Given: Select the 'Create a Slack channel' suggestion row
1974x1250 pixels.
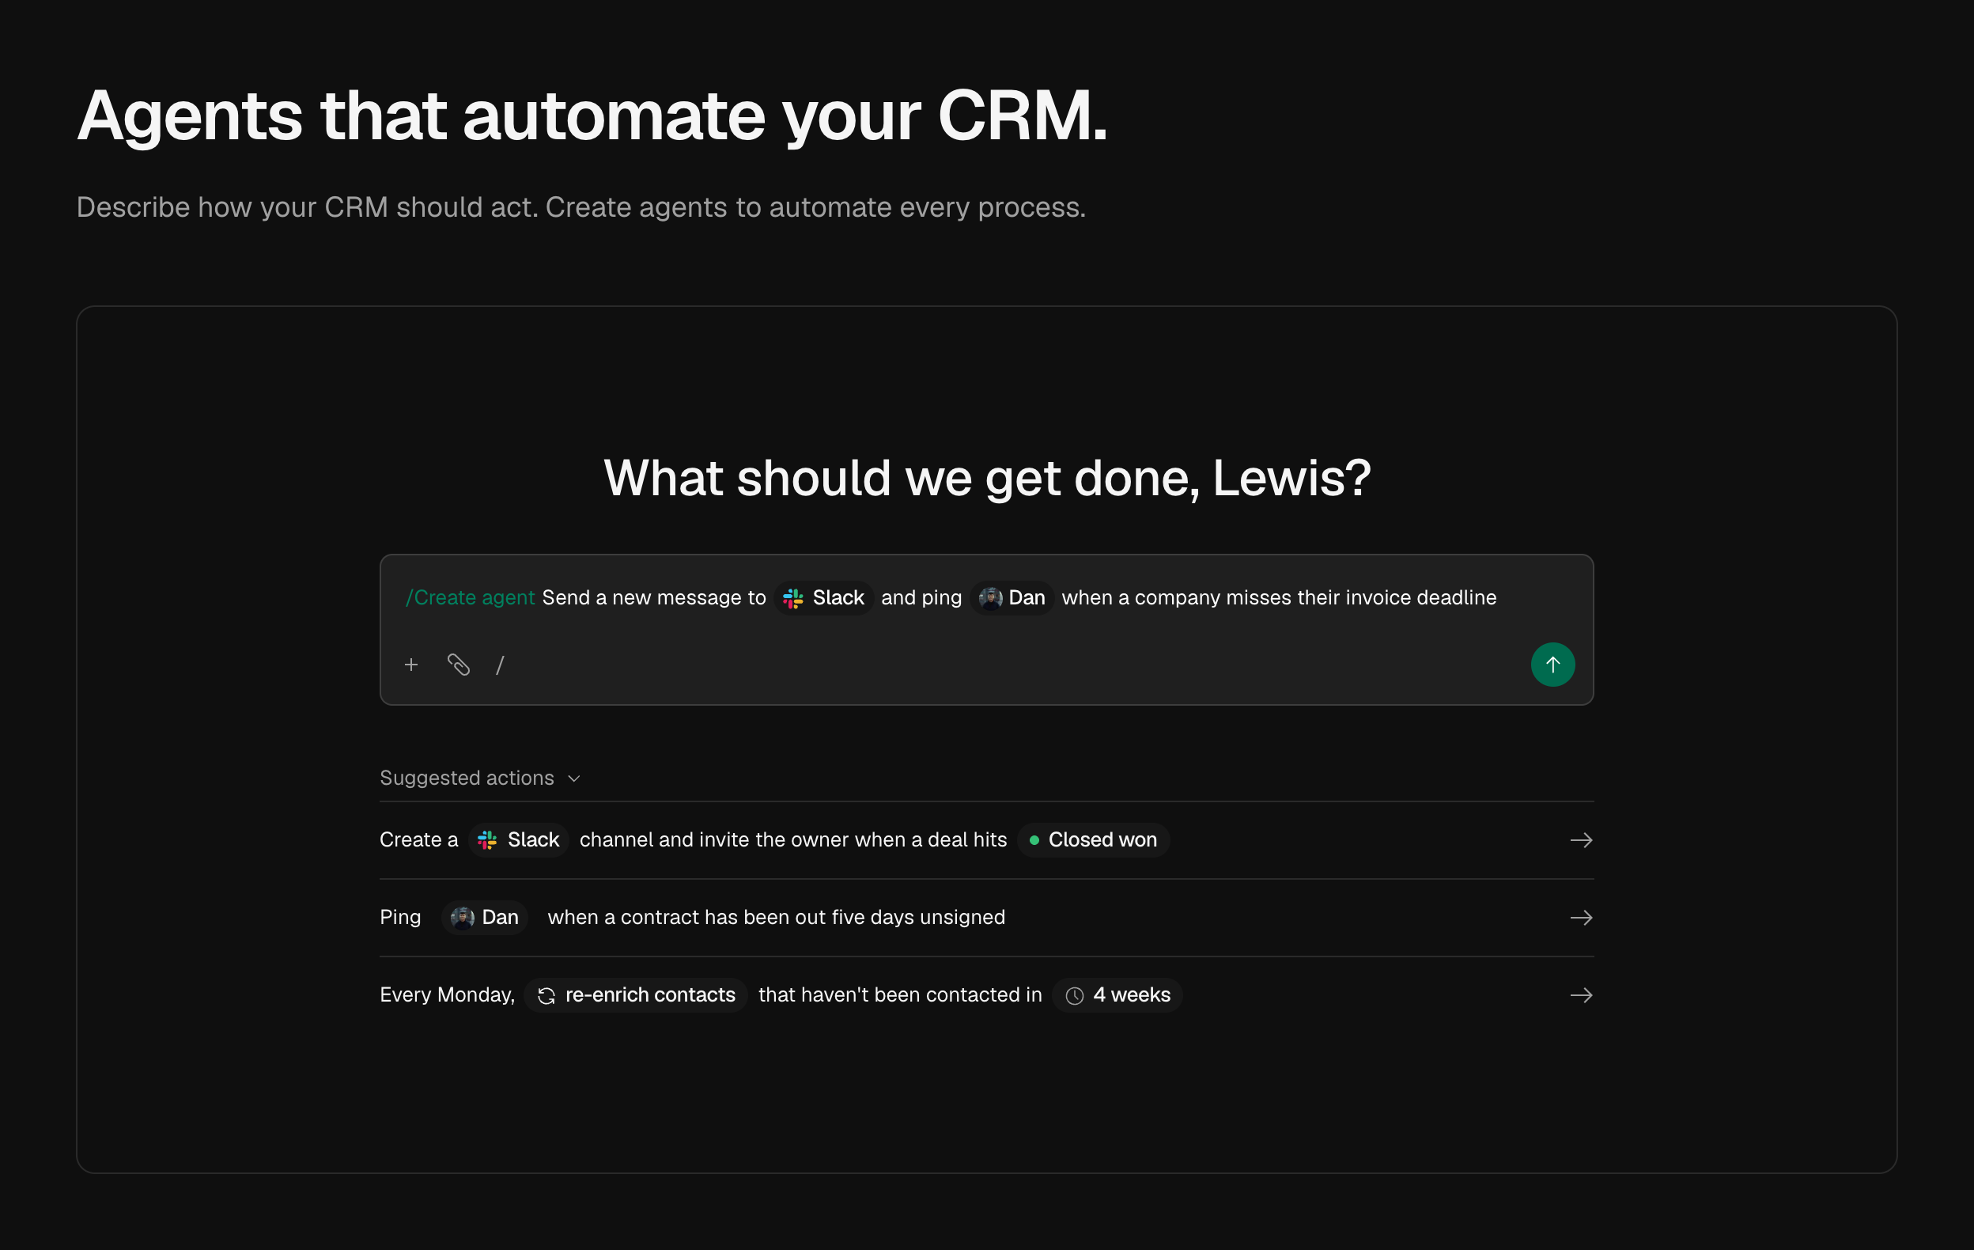Looking at the screenshot, I should 986,840.
